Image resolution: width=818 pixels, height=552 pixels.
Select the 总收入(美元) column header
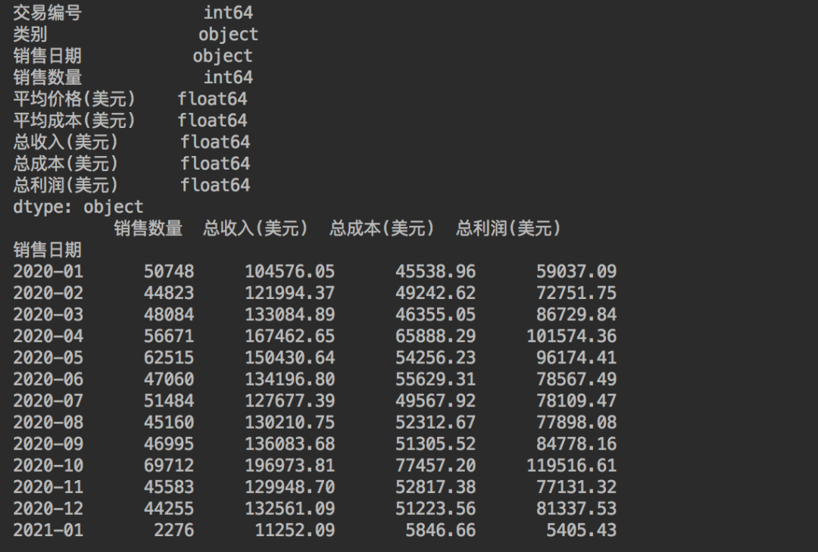tap(256, 228)
